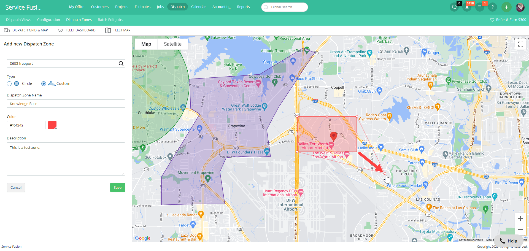Screen dimensions: 529x251
Task: Focus the Global Search box
Action: pyautogui.click(x=285, y=7)
